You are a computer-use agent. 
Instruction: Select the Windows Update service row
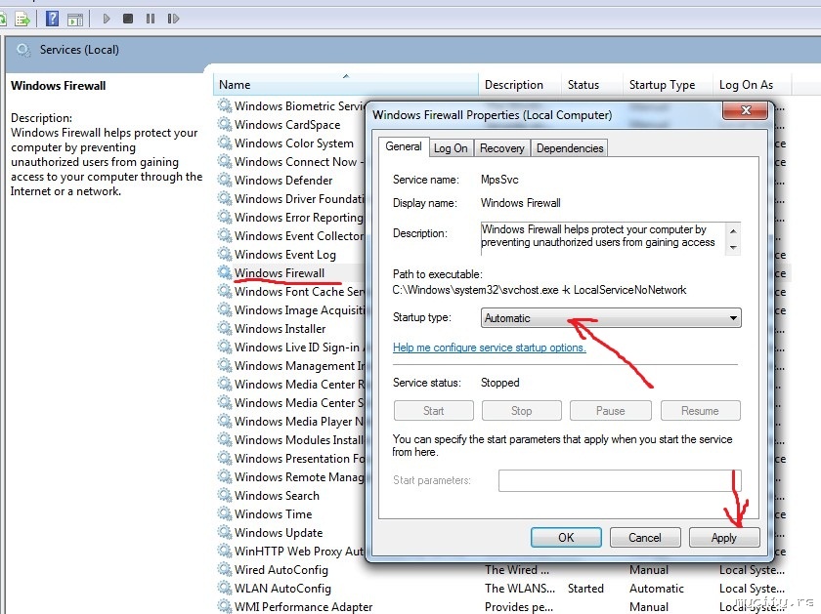(x=279, y=533)
